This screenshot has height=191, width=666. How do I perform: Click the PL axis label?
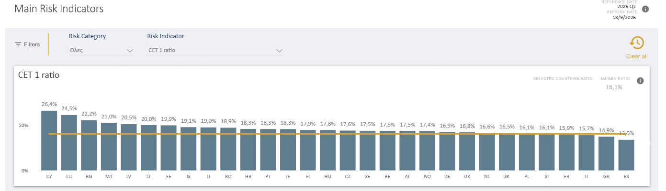pos(527,177)
